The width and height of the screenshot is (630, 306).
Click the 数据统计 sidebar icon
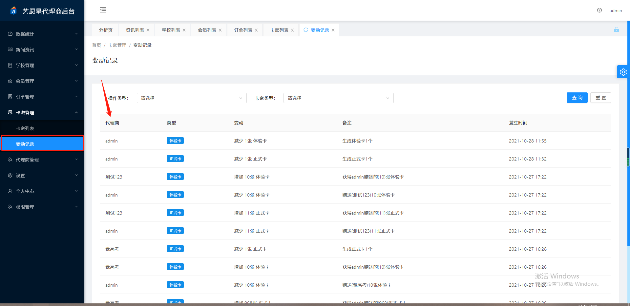[x=10, y=34]
